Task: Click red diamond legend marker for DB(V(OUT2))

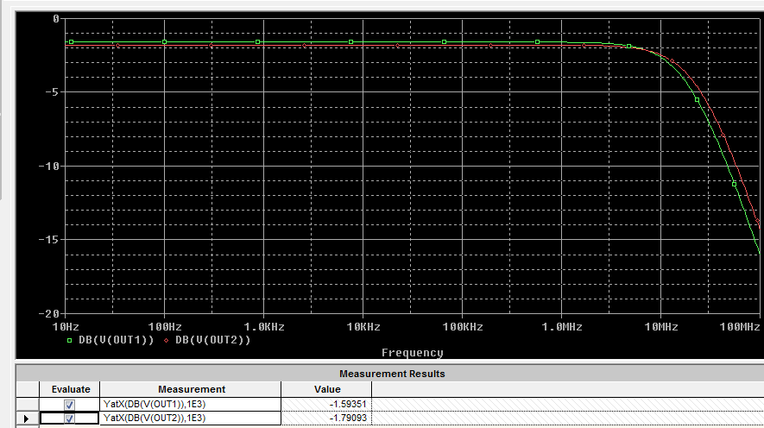Action: tap(166, 340)
